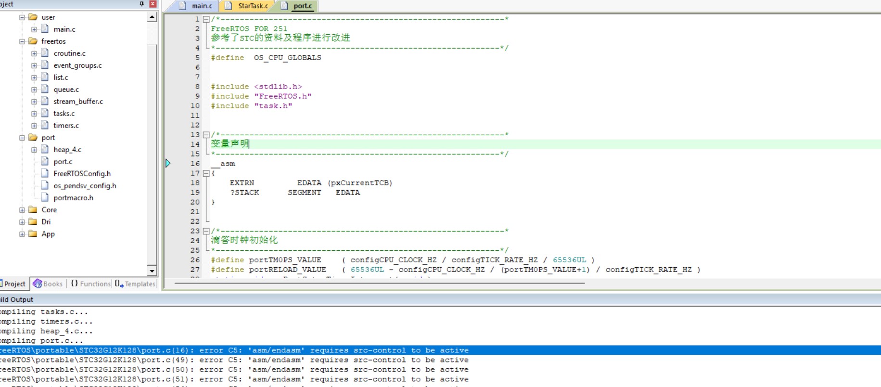Collapse the freertos folder node

click(22, 41)
